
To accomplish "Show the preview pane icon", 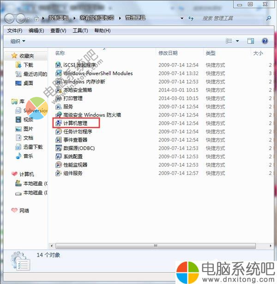I will [251, 41].
